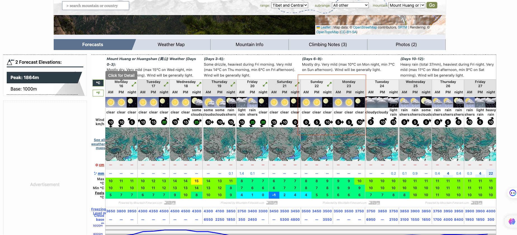The image size is (517, 235).
Task: Click Monday 23 AM sunny icon
Action: pos(338,102)
